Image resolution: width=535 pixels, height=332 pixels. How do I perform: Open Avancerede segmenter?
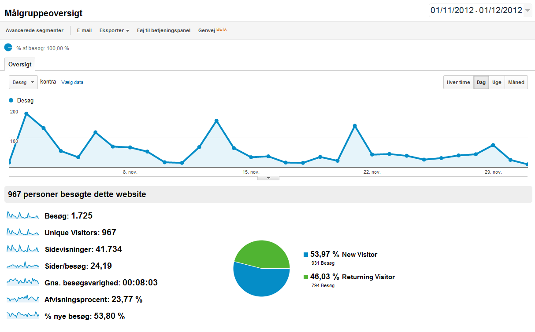point(34,30)
